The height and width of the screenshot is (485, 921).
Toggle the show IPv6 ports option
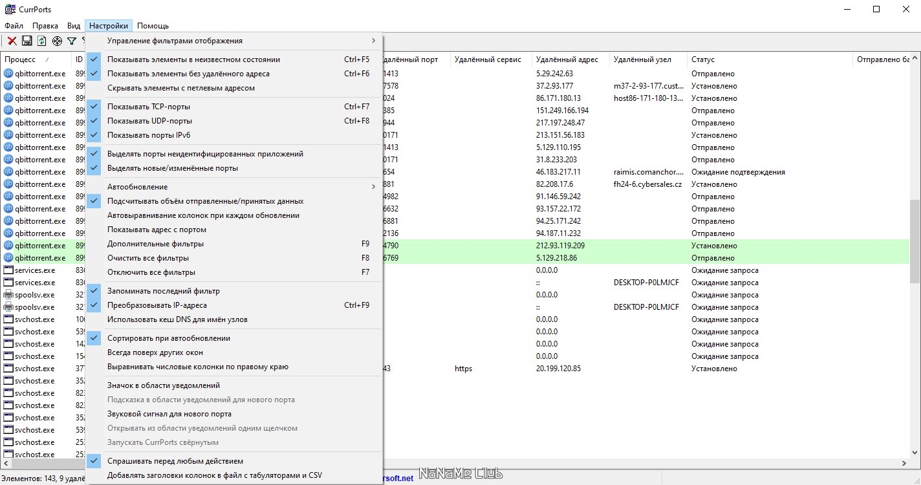(x=234, y=135)
